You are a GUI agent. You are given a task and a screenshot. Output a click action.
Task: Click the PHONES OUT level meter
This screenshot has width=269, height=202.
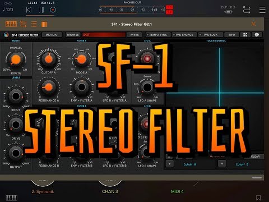click(136, 10)
